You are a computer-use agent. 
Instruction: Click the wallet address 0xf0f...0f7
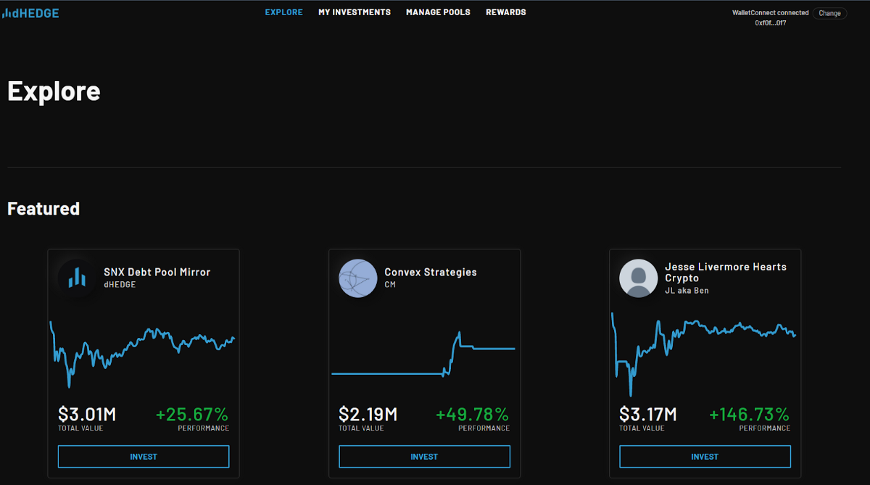tap(771, 22)
